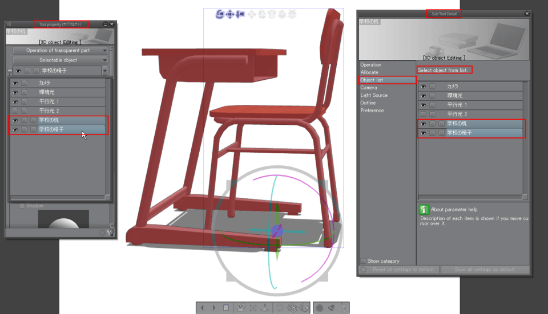The width and height of the screenshot is (548, 314).
Task: Click the ground to floor icon in launcher
Action: [x=265, y=308]
